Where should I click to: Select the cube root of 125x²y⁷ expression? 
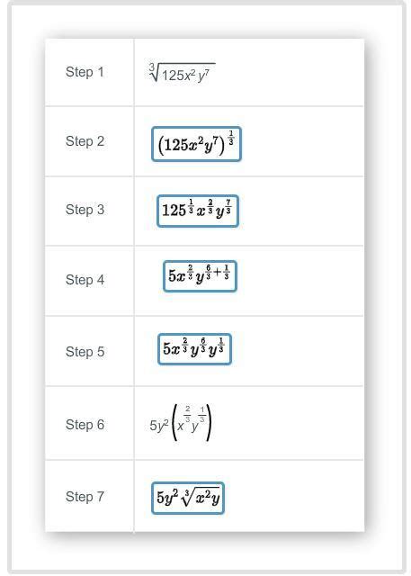click(x=182, y=73)
